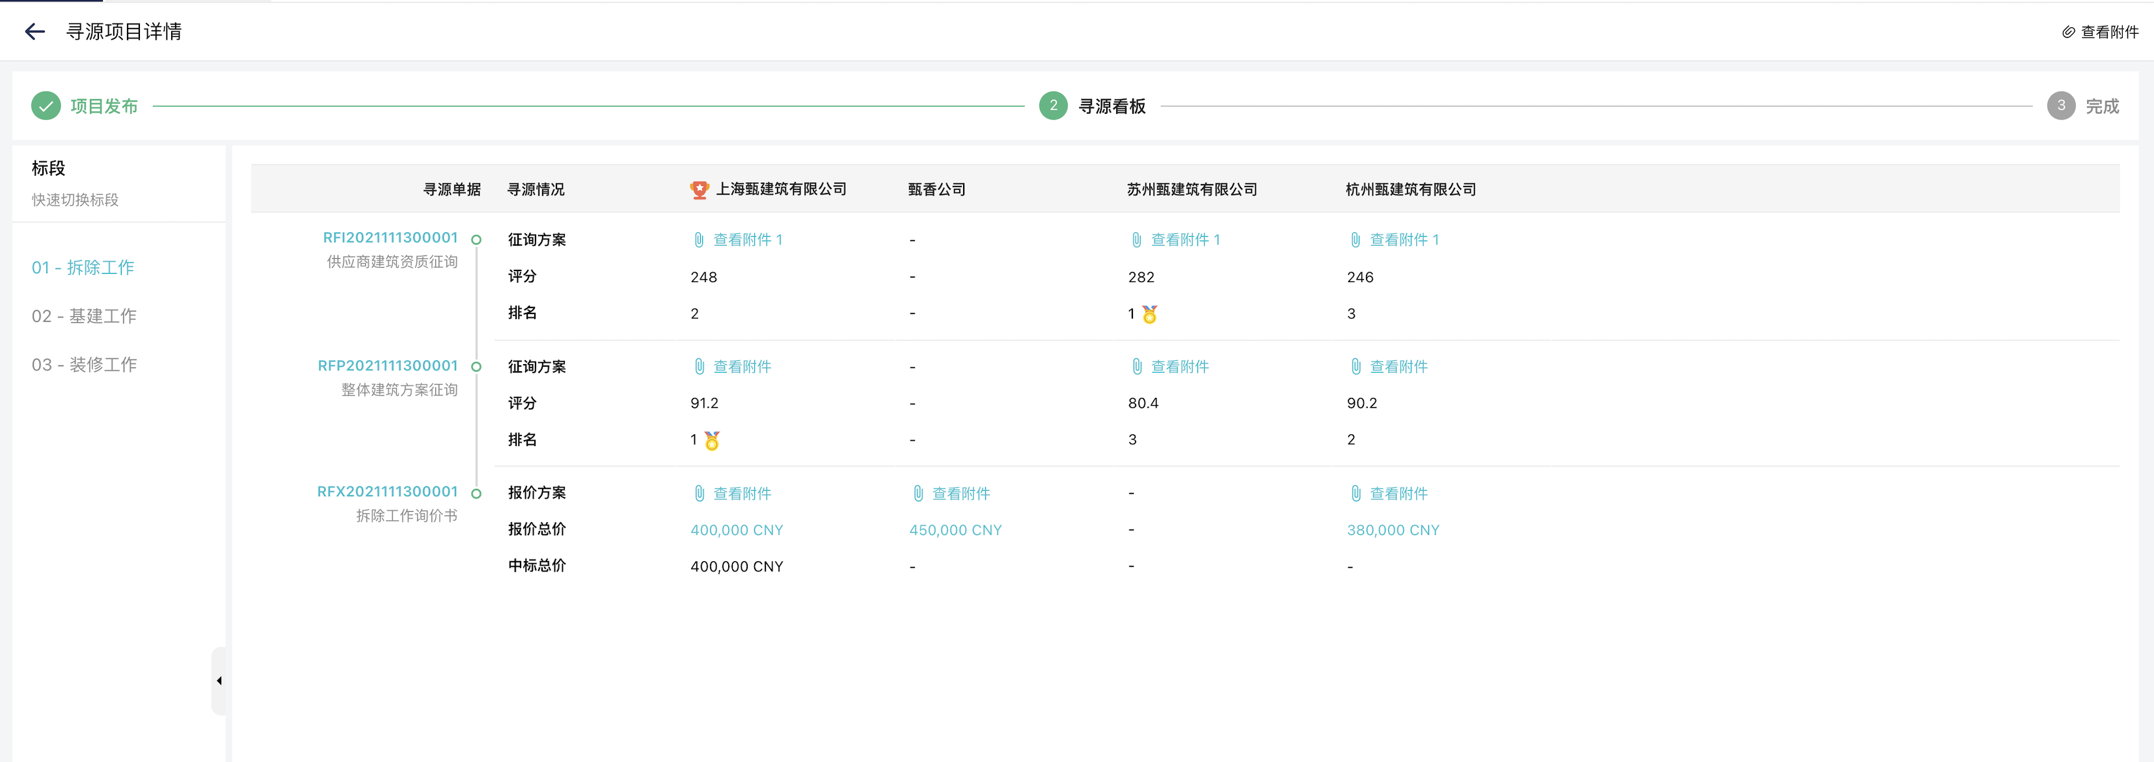Switch to 03 - 装修工作 section
The height and width of the screenshot is (762, 2154).
(x=83, y=364)
